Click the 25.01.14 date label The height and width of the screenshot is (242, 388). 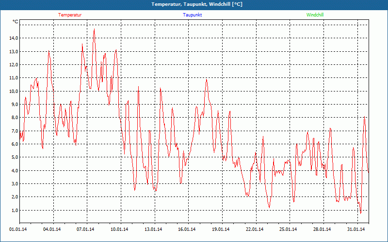288,229
